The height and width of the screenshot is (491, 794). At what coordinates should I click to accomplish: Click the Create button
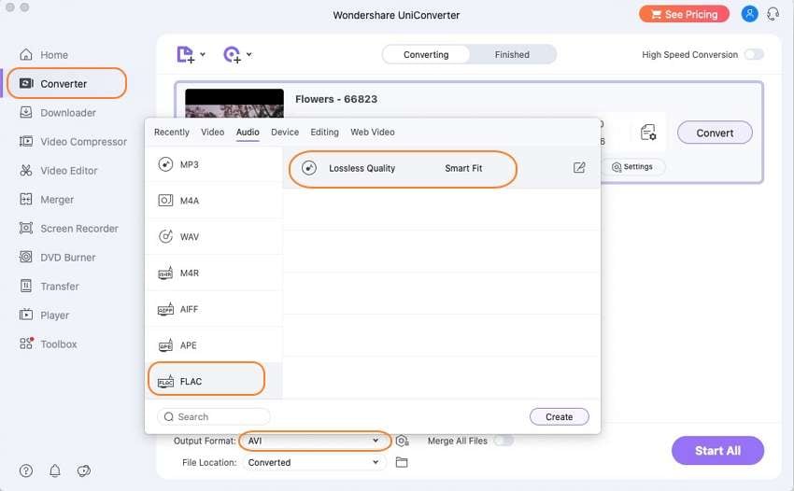pos(559,416)
